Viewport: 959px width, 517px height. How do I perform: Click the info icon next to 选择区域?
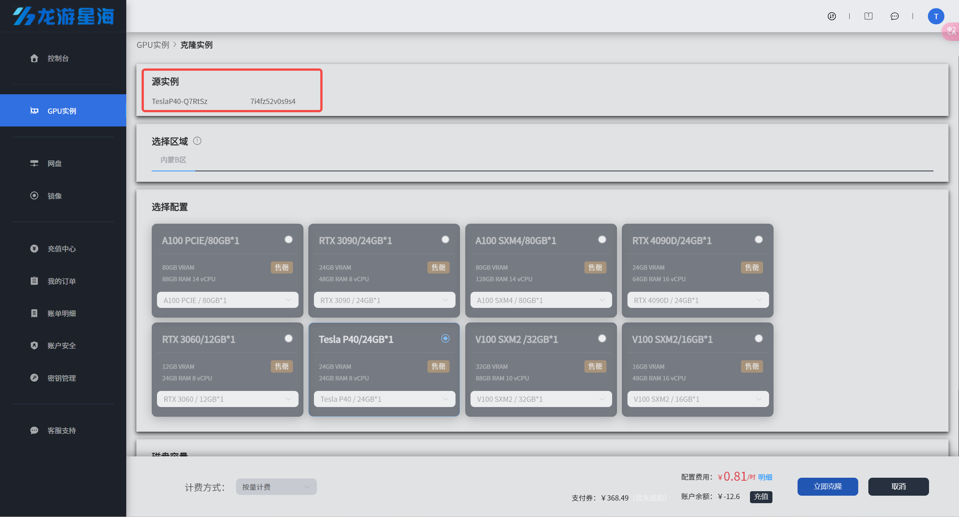tap(197, 141)
